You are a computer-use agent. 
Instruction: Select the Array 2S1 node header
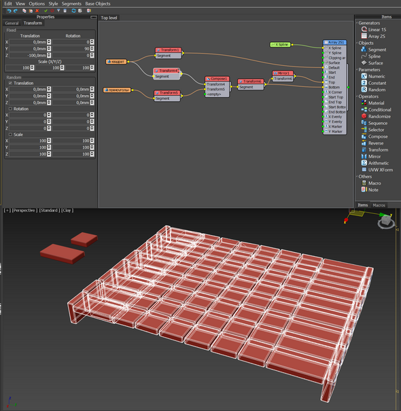pos(334,42)
